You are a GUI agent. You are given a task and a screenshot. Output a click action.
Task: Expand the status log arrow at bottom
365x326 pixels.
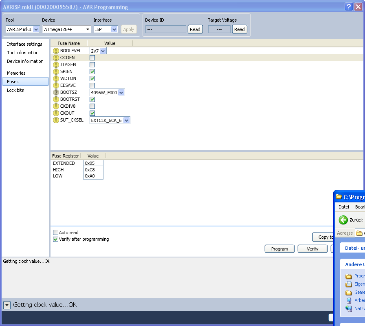point(7,305)
